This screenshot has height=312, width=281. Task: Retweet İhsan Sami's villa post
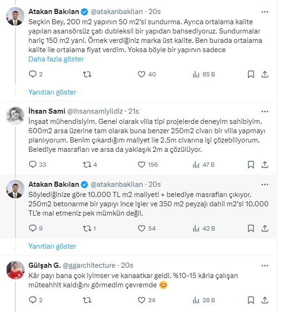(x=87, y=164)
